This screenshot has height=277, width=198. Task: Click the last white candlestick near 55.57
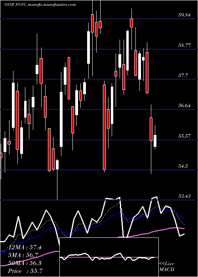pyautogui.click(x=155, y=141)
